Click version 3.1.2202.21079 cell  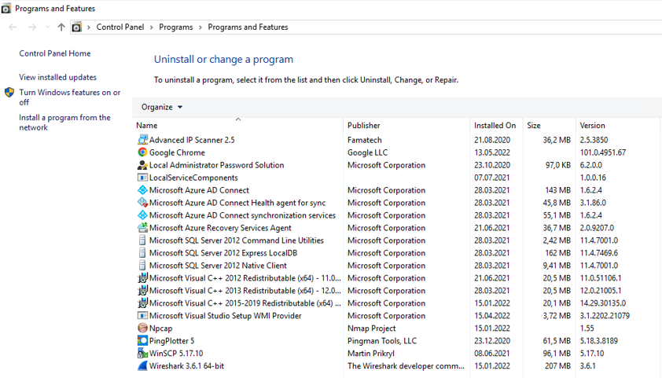pos(605,316)
